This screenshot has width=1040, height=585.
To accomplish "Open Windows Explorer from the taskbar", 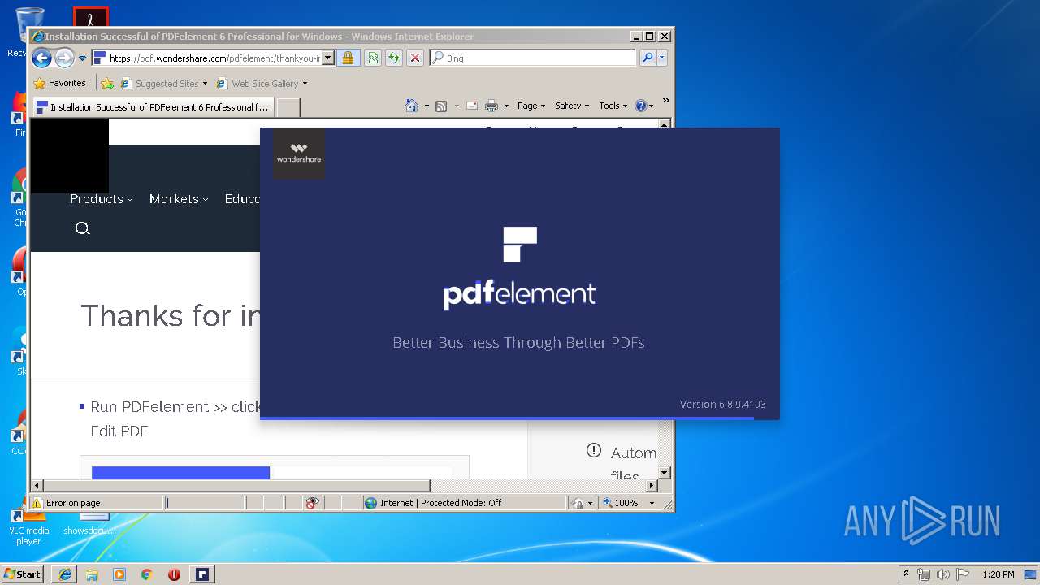I will pyautogui.click(x=92, y=574).
